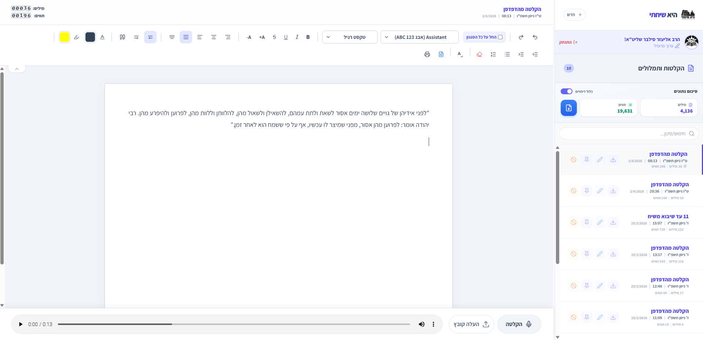
Task: Click the clear formatting eraser icon
Action: [x=479, y=54]
